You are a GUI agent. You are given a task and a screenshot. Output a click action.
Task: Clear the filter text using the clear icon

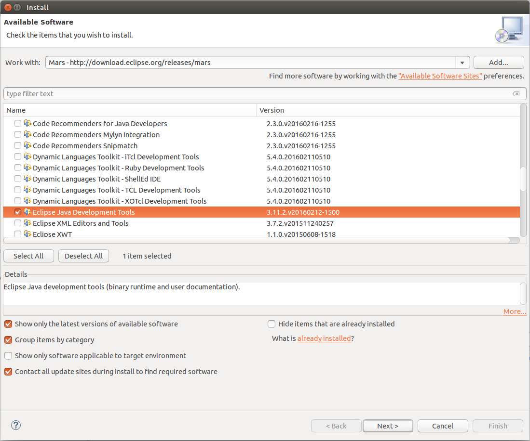(516, 93)
